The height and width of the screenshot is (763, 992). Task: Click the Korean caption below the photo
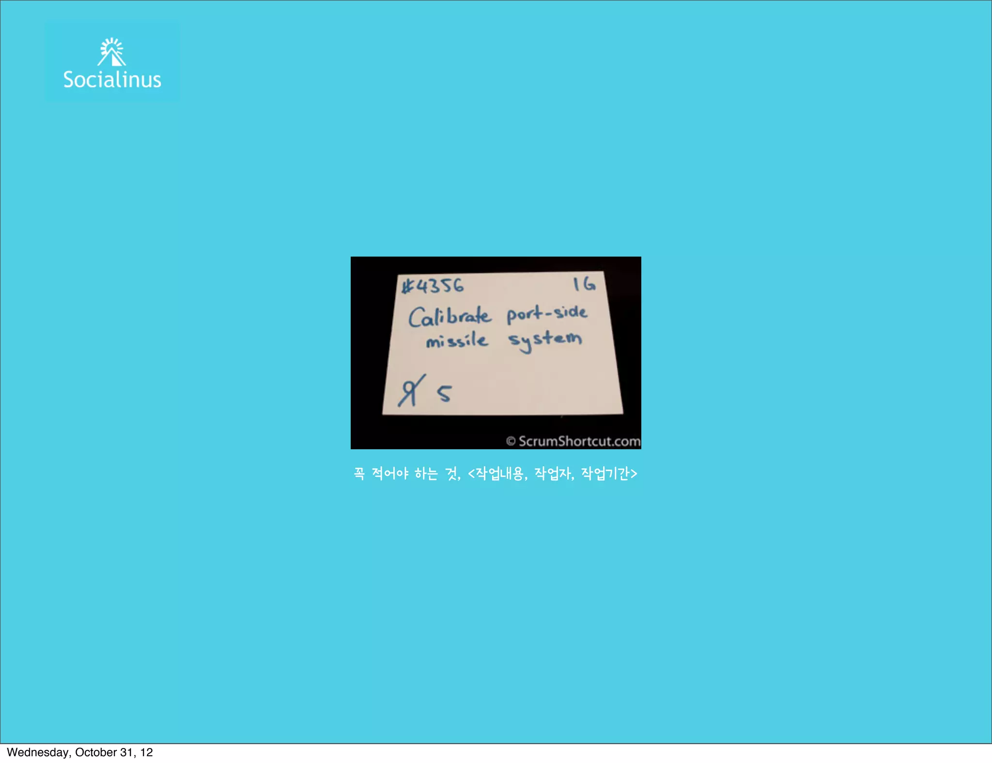(x=496, y=473)
